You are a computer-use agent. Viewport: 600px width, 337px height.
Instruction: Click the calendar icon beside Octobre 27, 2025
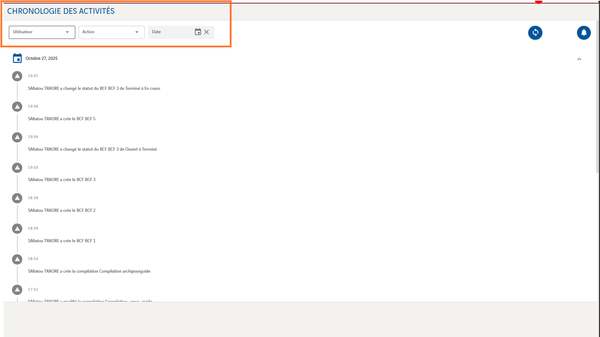click(17, 58)
